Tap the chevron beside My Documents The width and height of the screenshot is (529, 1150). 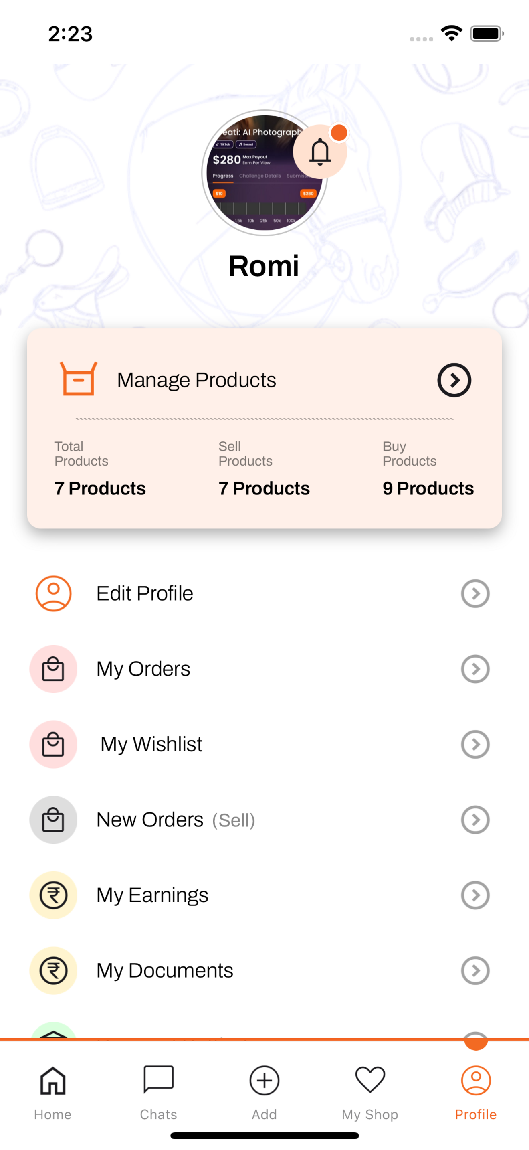pyautogui.click(x=475, y=970)
